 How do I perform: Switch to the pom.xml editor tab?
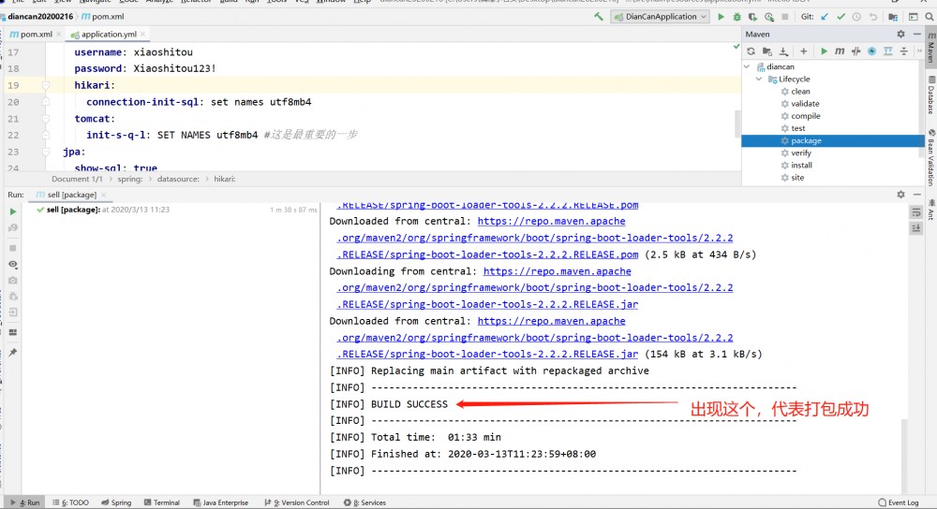click(36, 35)
